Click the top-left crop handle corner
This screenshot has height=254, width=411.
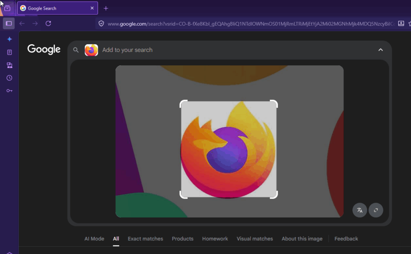tap(183, 103)
